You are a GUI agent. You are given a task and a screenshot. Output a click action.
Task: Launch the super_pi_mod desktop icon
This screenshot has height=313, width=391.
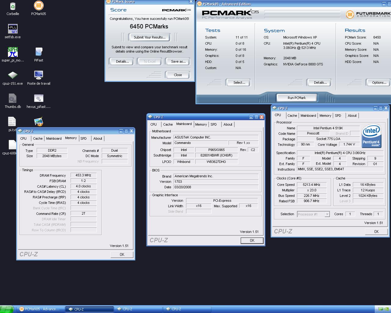[13, 54]
